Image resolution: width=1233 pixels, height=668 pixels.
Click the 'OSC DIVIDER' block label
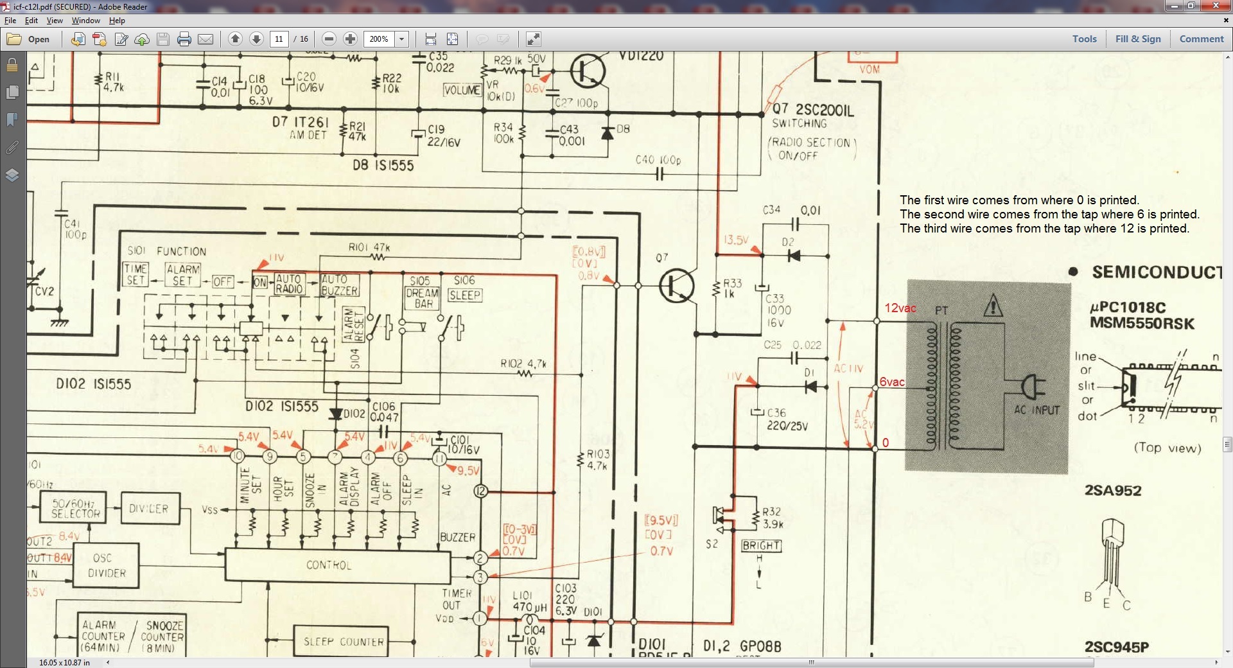coord(105,566)
